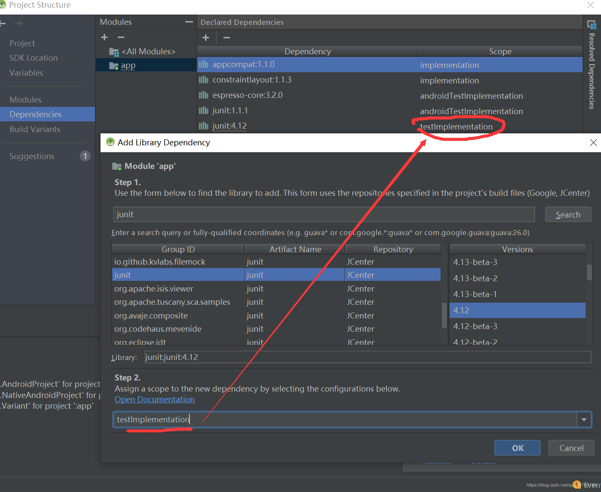Close the Project Structure window
Image resolution: width=601 pixels, height=492 pixels.
tap(591, 5)
